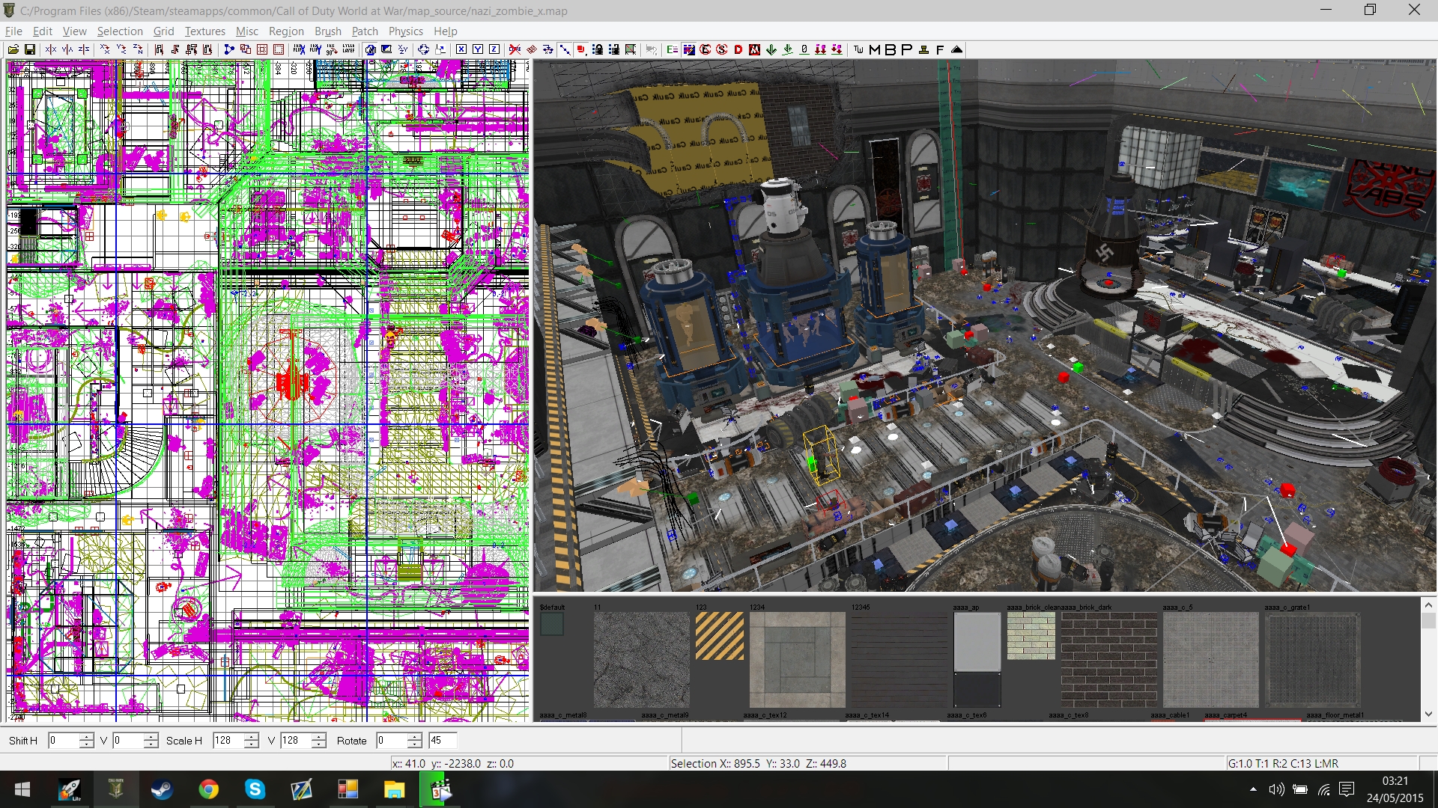1438x808 pixels.
Task: Rotate selection around Z axis
Action: pos(138,49)
